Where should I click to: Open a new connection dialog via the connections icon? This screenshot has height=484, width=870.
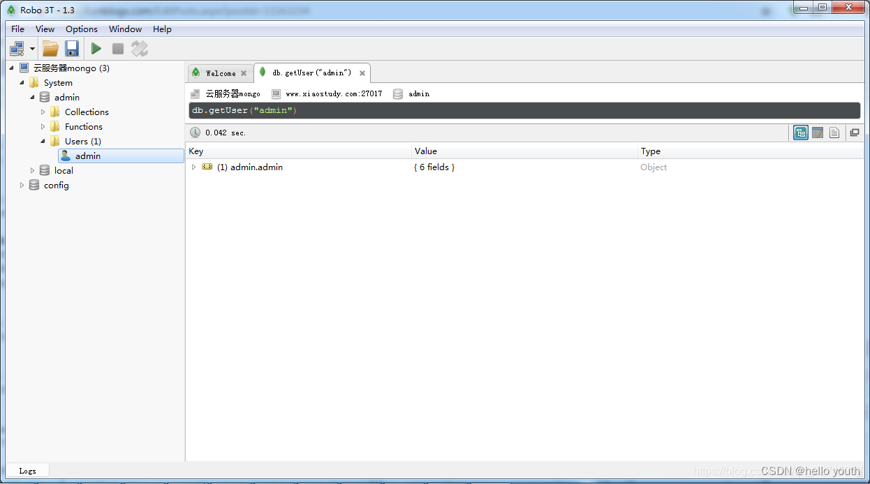click(x=15, y=48)
